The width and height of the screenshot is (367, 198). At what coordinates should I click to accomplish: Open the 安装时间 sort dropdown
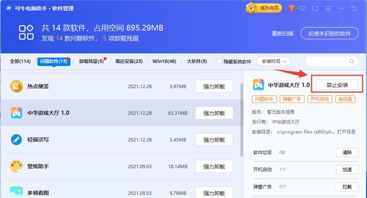coord(274,61)
